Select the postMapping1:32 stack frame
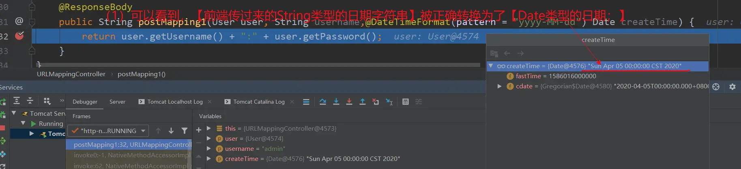 [x=129, y=144]
